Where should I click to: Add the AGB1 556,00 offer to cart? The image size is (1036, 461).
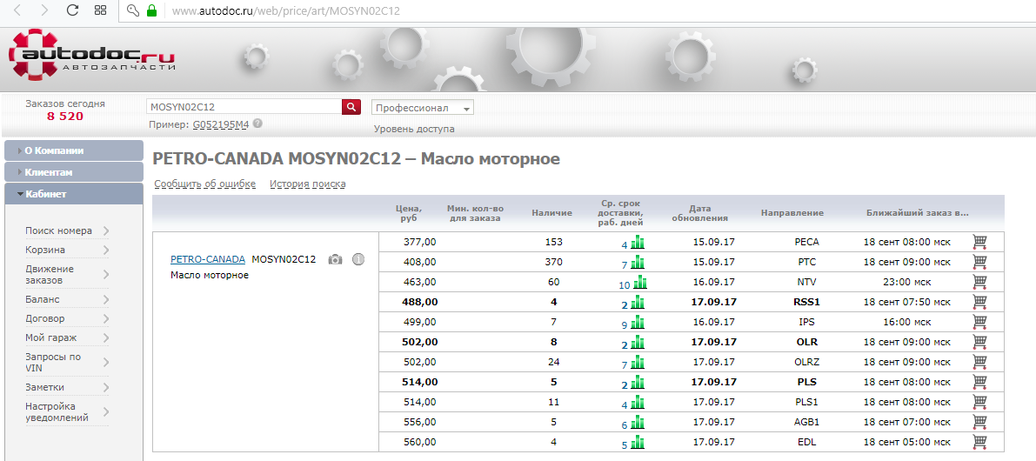click(979, 421)
